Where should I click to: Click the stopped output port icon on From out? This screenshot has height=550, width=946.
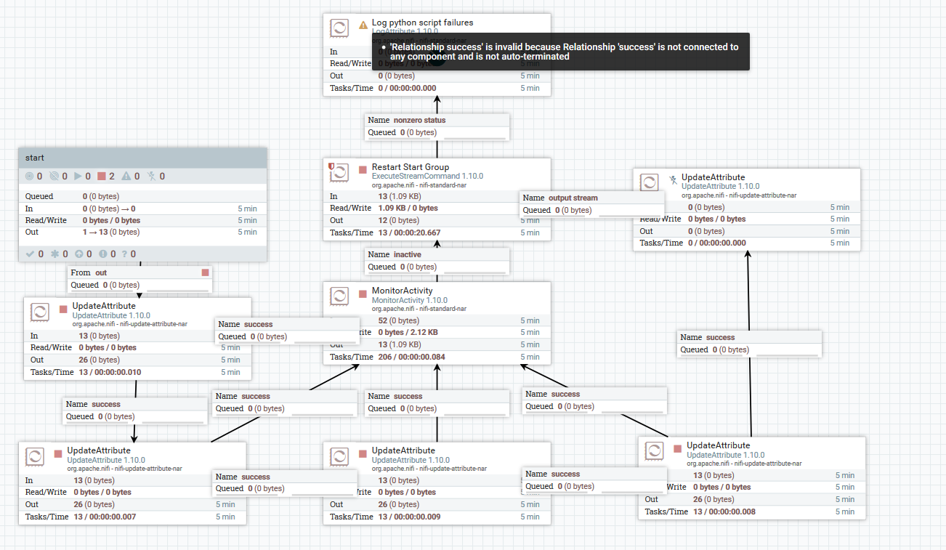[x=206, y=272]
